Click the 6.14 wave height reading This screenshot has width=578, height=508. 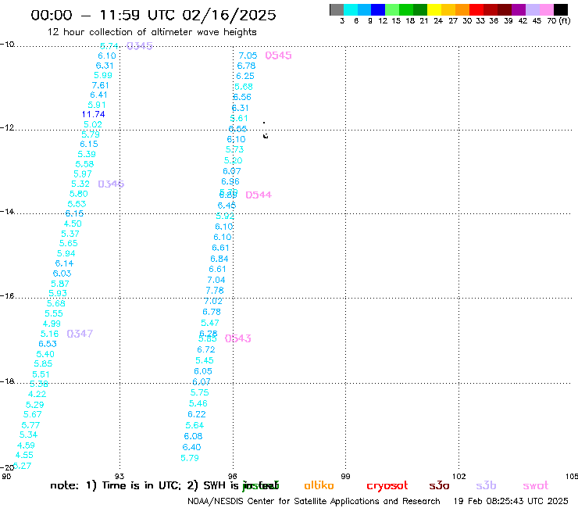[x=64, y=263]
